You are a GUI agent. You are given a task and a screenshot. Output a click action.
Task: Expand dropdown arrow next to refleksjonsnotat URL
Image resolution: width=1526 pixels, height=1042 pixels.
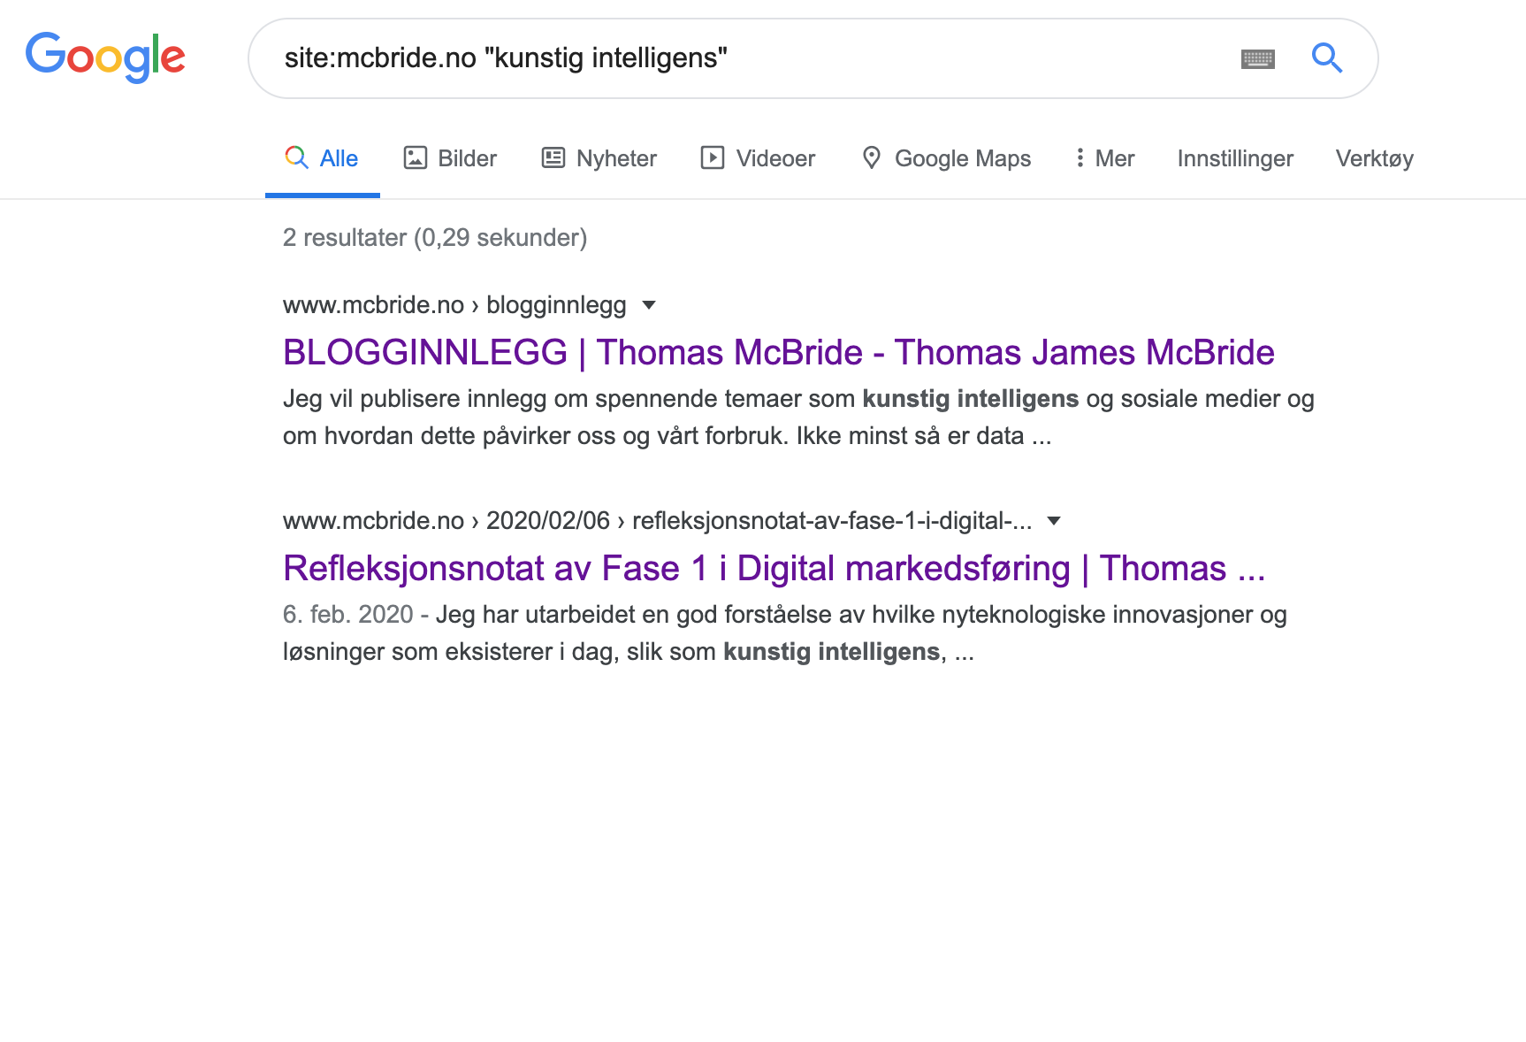[1054, 521]
